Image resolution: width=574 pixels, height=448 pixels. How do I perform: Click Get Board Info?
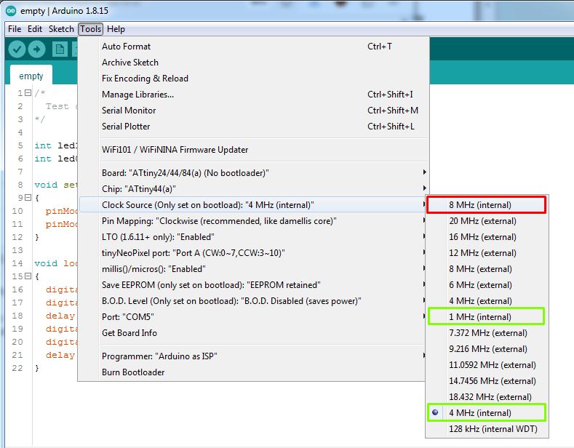point(253,333)
